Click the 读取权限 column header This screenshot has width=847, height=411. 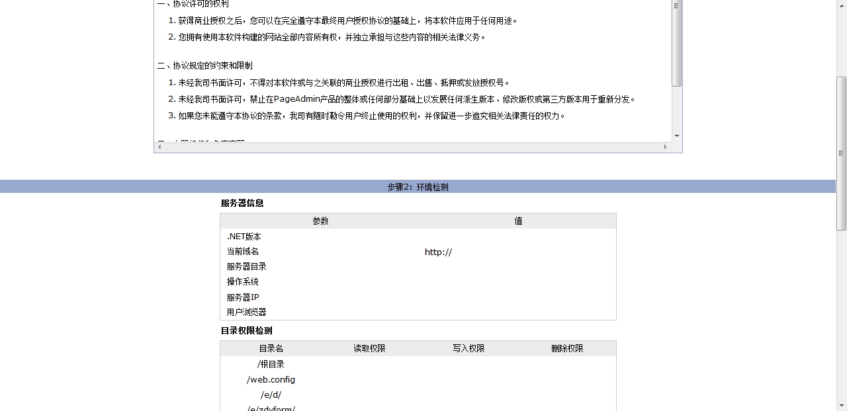[x=369, y=348]
